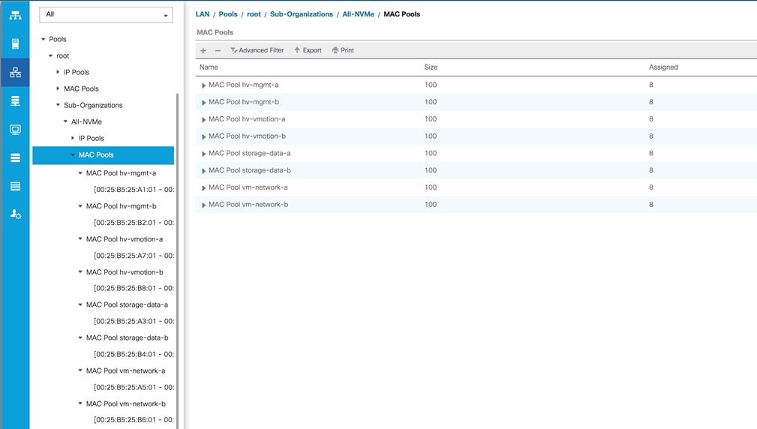Click Print in the toolbar
This screenshot has height=429, width=757.
click(343, 50)
